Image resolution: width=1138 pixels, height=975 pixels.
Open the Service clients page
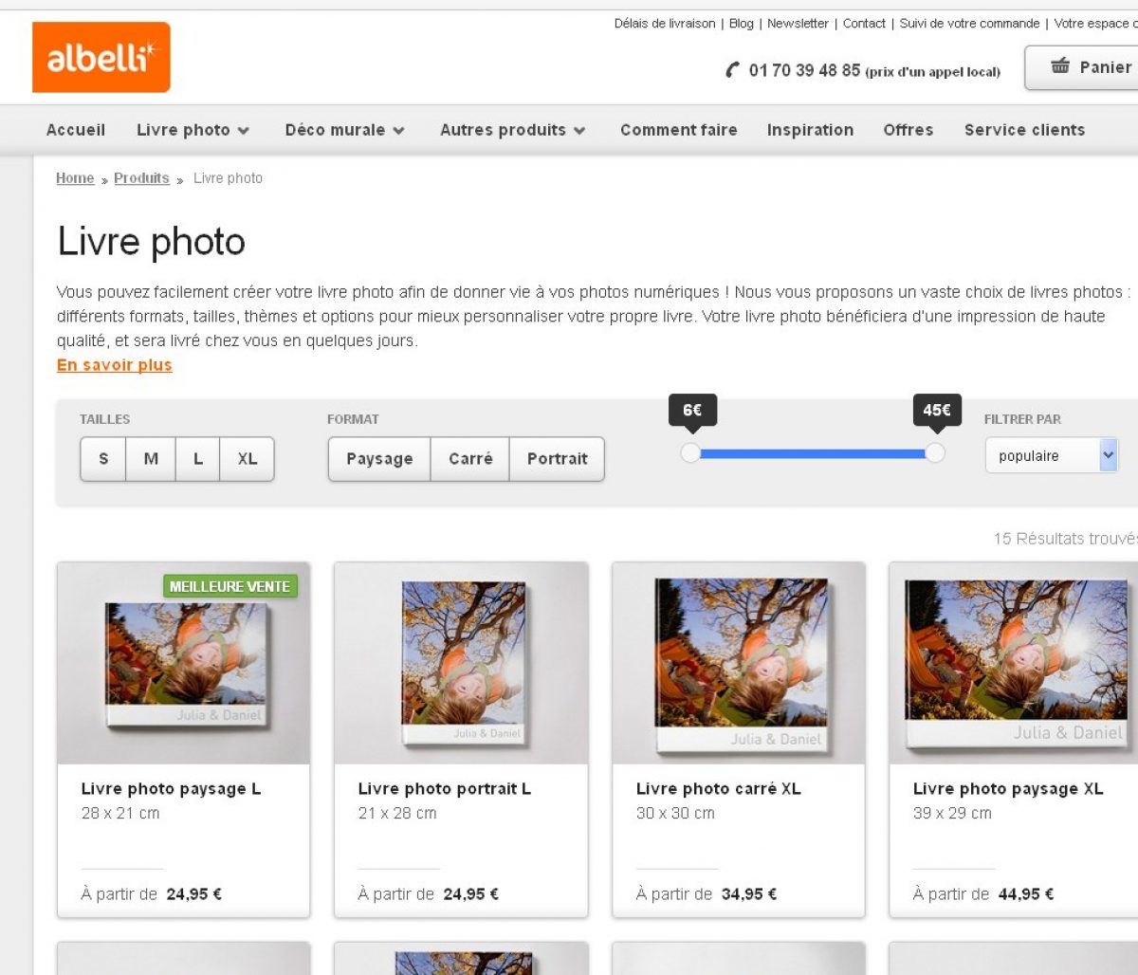(x=1024, y=130)
